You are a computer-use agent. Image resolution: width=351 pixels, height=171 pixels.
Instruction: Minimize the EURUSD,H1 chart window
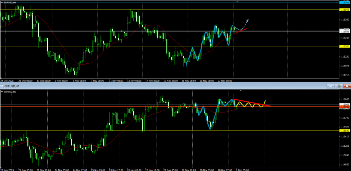(330, 86)
